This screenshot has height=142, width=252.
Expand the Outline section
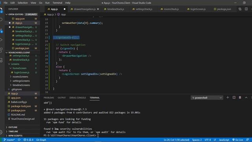pyautogui.click(x=22, y=127)
